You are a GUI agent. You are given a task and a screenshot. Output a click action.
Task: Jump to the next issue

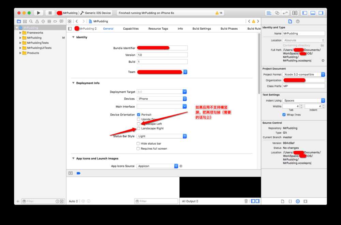point(258,21)
